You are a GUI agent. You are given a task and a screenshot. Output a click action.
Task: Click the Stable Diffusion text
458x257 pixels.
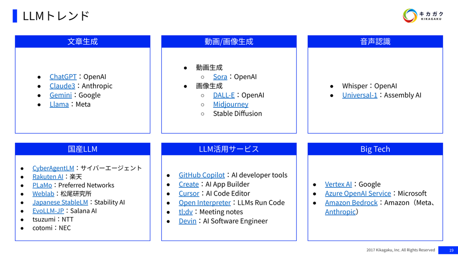[237, 113]
